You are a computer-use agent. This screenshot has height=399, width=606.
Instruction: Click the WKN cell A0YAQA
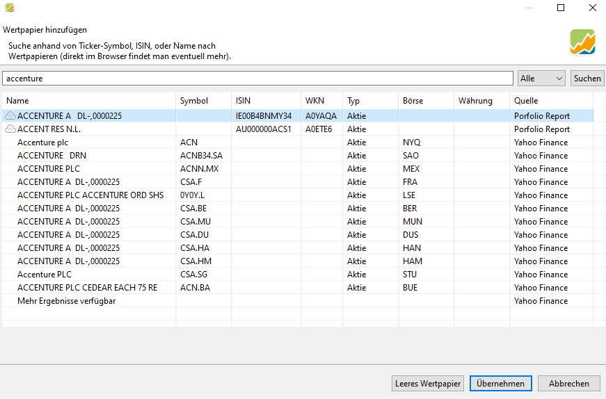[x=321, y=116]
